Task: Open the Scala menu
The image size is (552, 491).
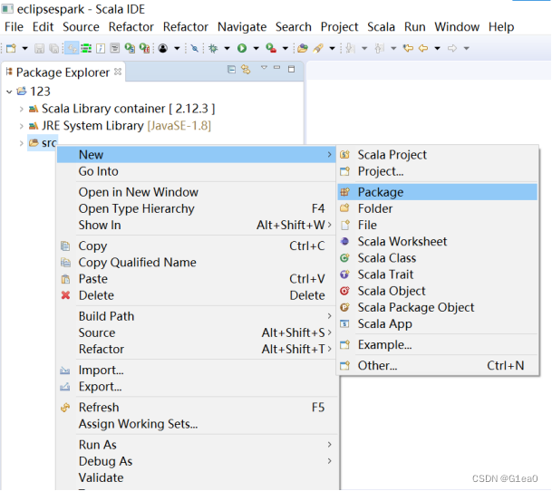Action: click(381, 27)
